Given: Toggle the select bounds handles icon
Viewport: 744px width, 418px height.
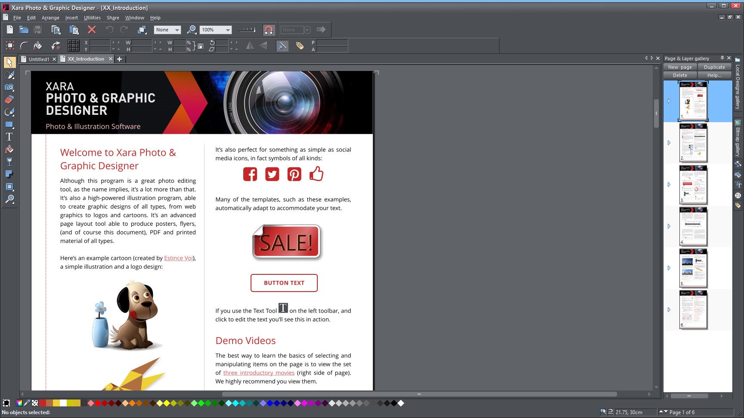Looking at the screenshot, I should (10, 46).
